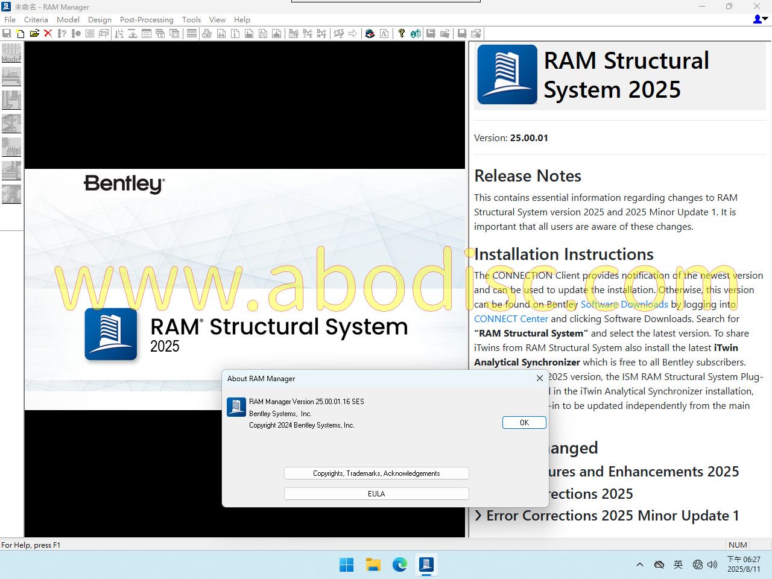Viewport: 772px width, 579px height.
Task: Click the volume icon in system tray
Action: (x=712, y=565)
